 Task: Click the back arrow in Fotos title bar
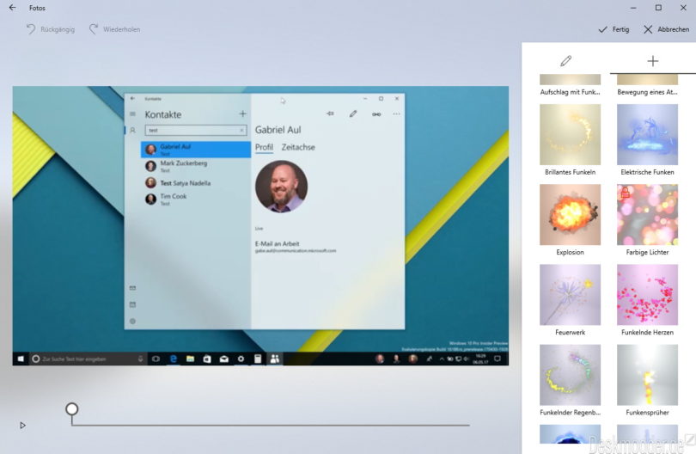[x=12, y=8]
